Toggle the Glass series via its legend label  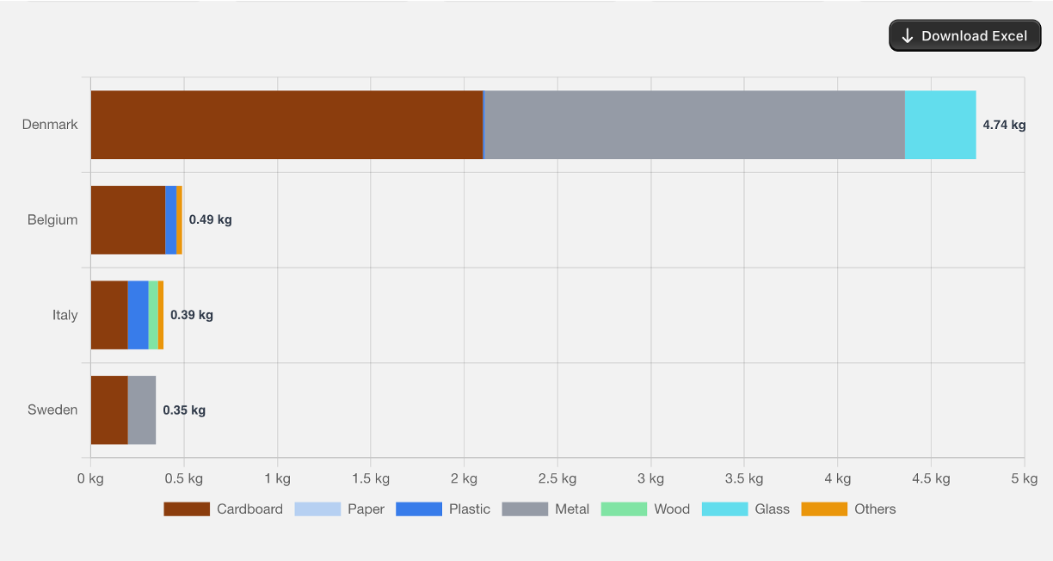(771, 509)
